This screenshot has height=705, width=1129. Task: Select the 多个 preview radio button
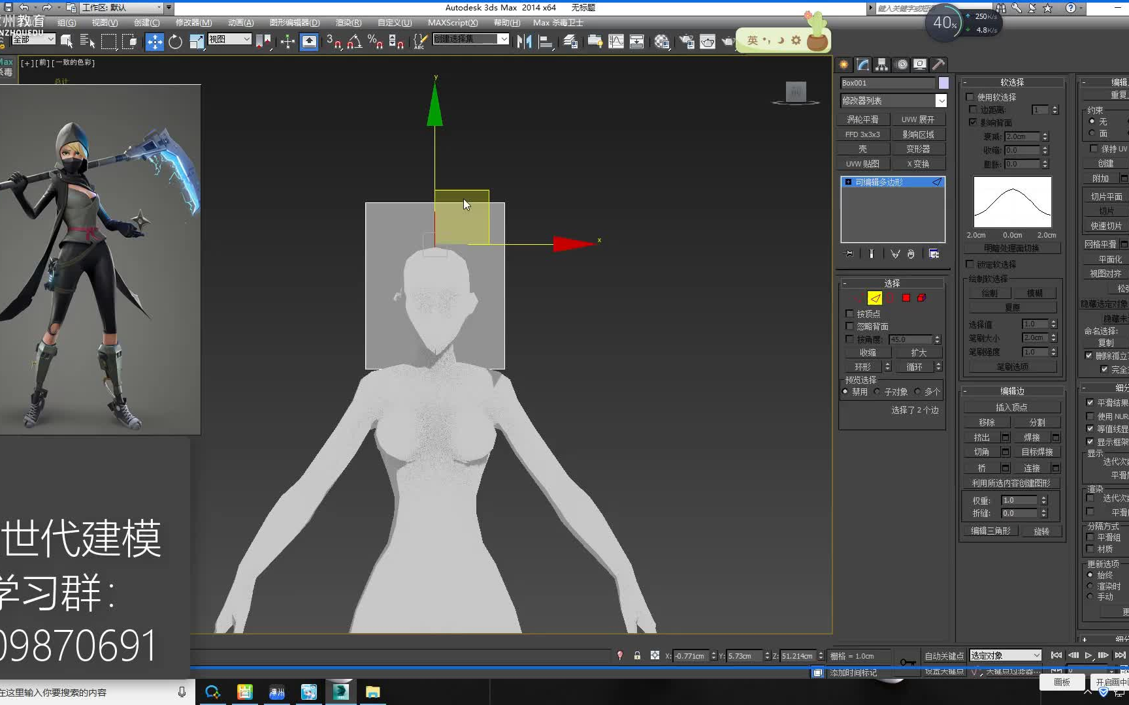[x=917, y=392]
